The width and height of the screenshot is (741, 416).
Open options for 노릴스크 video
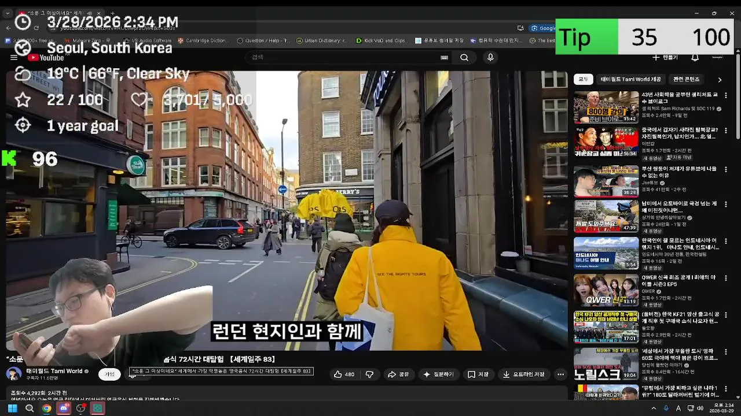click(726, 352)
